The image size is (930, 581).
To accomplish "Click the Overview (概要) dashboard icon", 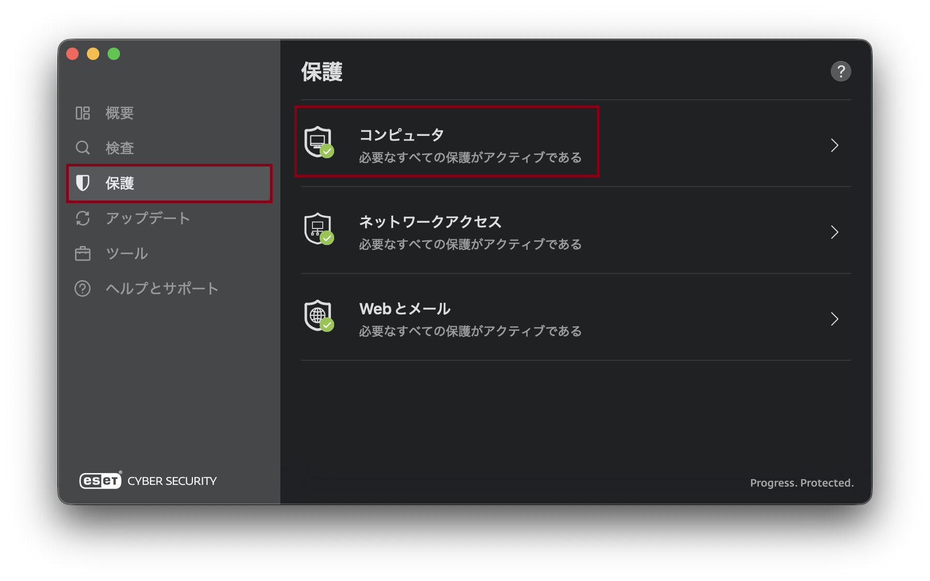I will [x=83, y=113].
